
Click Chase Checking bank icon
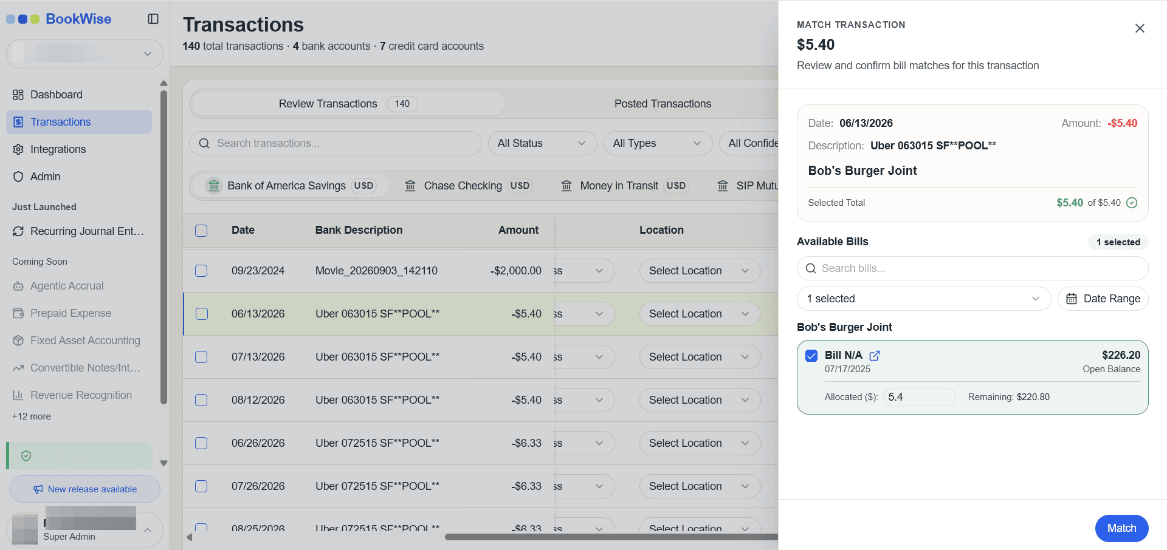(410, 186)
